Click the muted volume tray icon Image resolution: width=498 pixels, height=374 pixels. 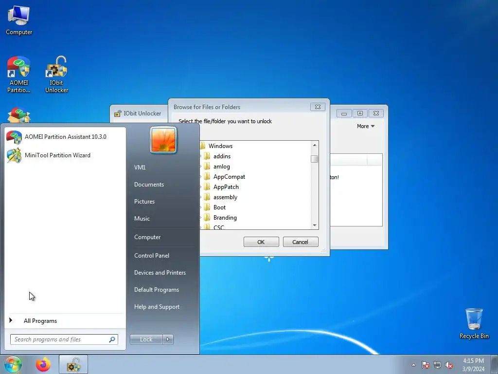tap(449, 365)
